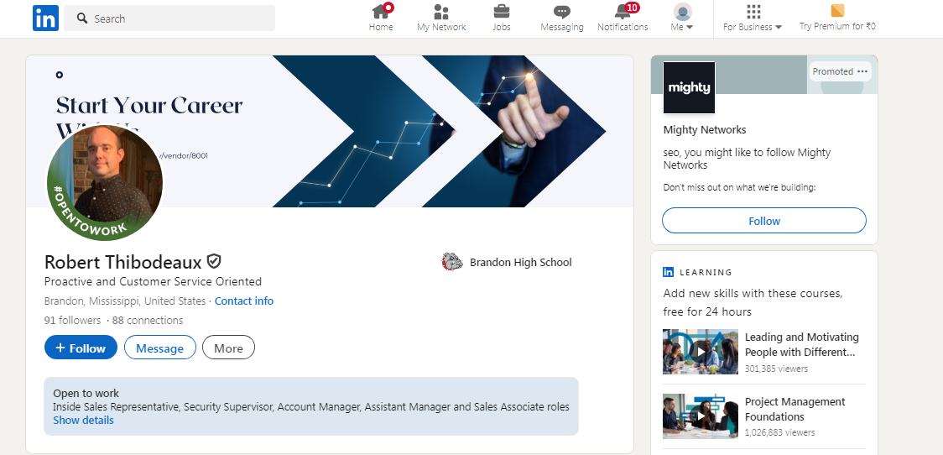Open the Jobs briefcase icon
This screenshot has width=943, height=455.
[502, 12]
